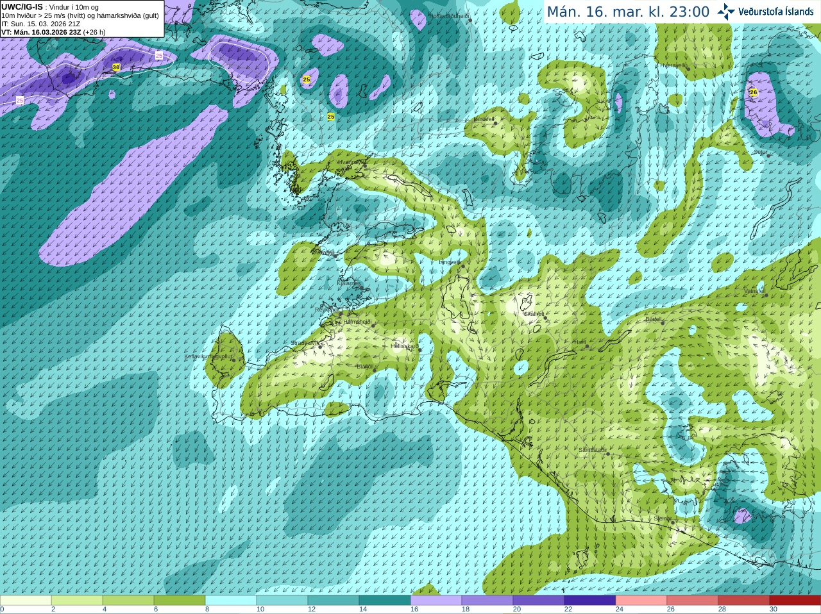Pick the 2–4 m/s light green swatch

77,601
